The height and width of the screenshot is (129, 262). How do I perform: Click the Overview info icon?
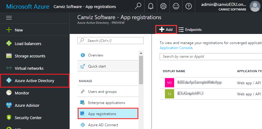83,55
